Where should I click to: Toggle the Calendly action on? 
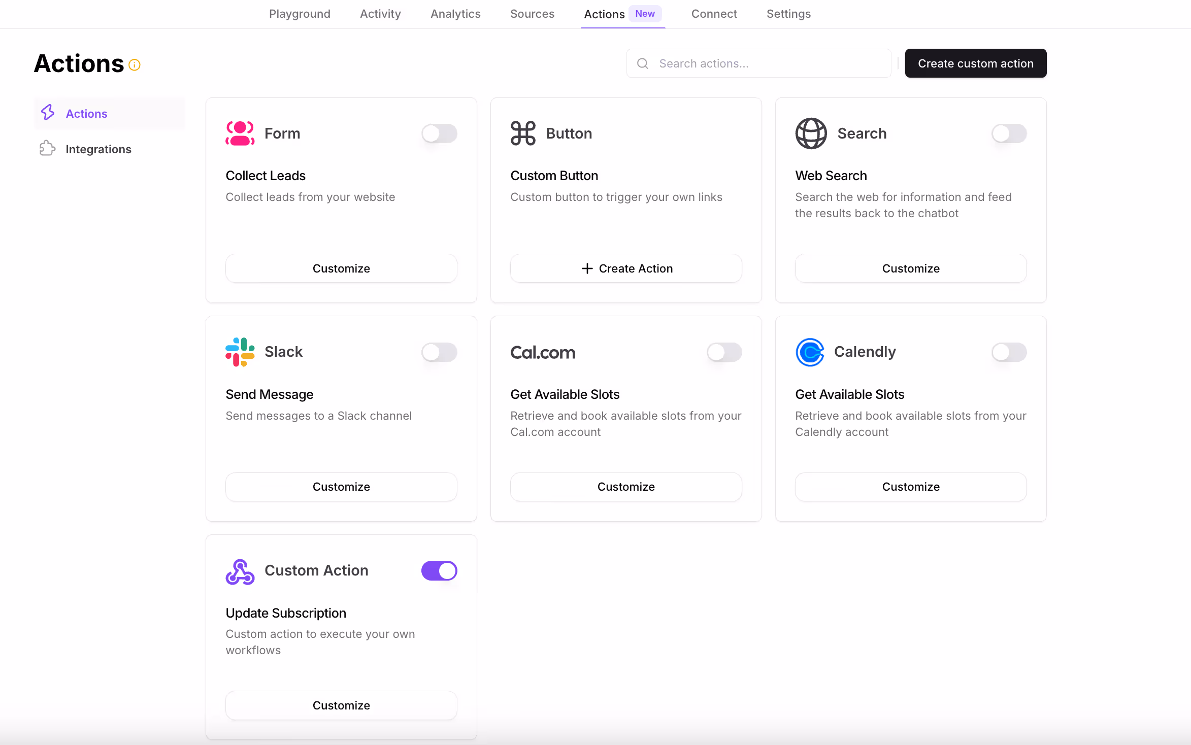click(x=1009, y=352)
